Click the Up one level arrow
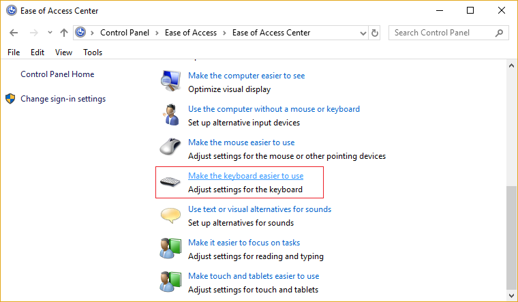The height and width of the screenshot is (302, 518). pyautogui.click(x=64, y=33)
